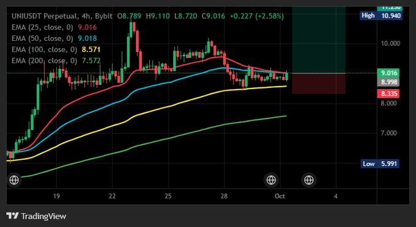This screenshot has height=227, width=416.
Task: Click the Low 5.991 price label
Action: tap(380, 164)
